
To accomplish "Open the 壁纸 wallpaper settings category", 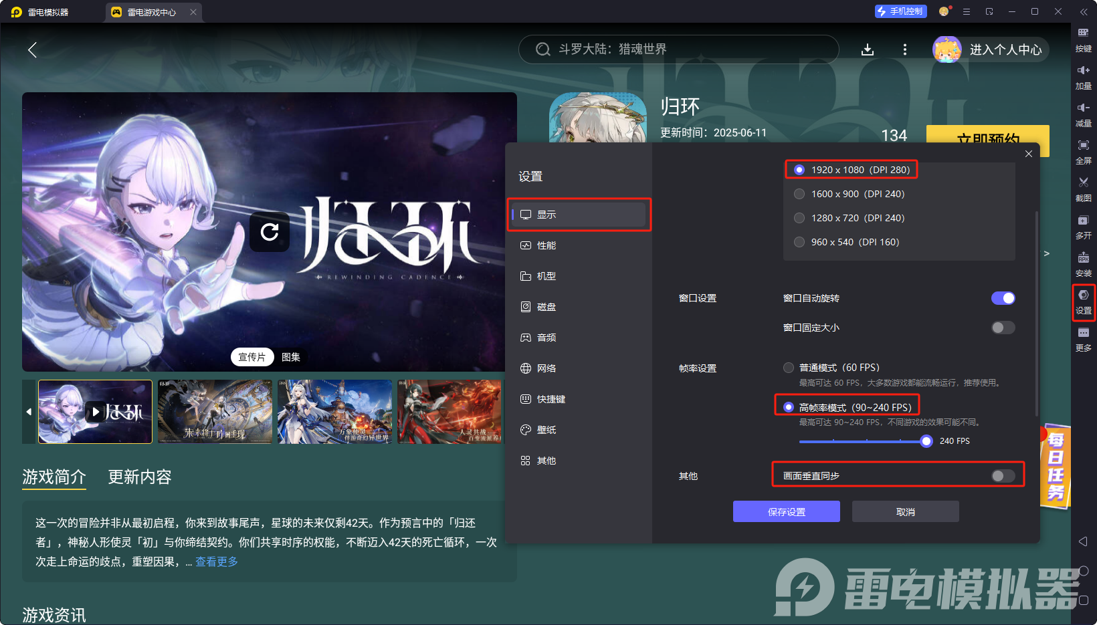I will coord(545,430).
